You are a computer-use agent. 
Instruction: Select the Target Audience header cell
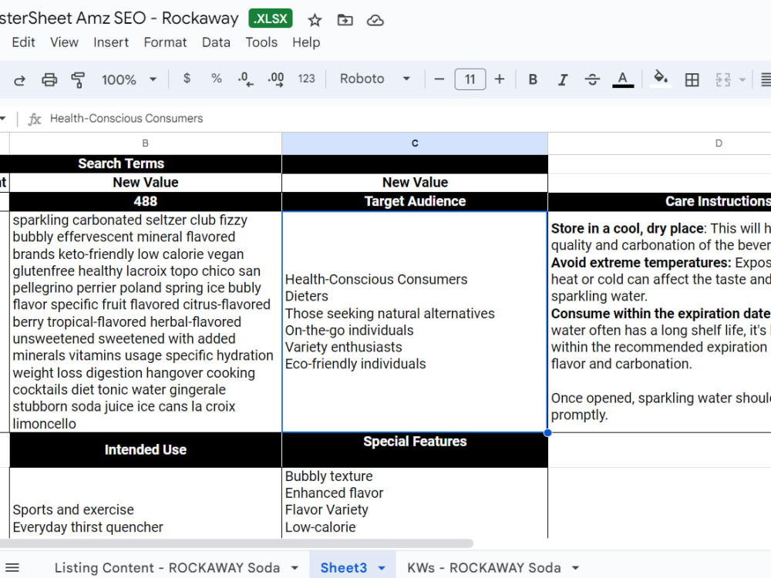(415, 201)
